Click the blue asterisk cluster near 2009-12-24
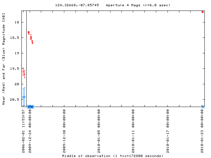The width and height of the screenshot is (211, 158). (31, 107)
